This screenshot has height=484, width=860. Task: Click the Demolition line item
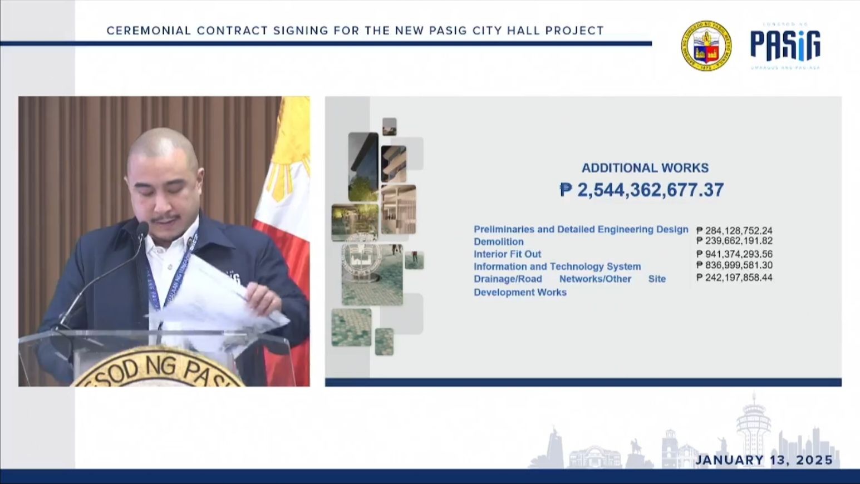pyautogui.click(x=498, y=242)
